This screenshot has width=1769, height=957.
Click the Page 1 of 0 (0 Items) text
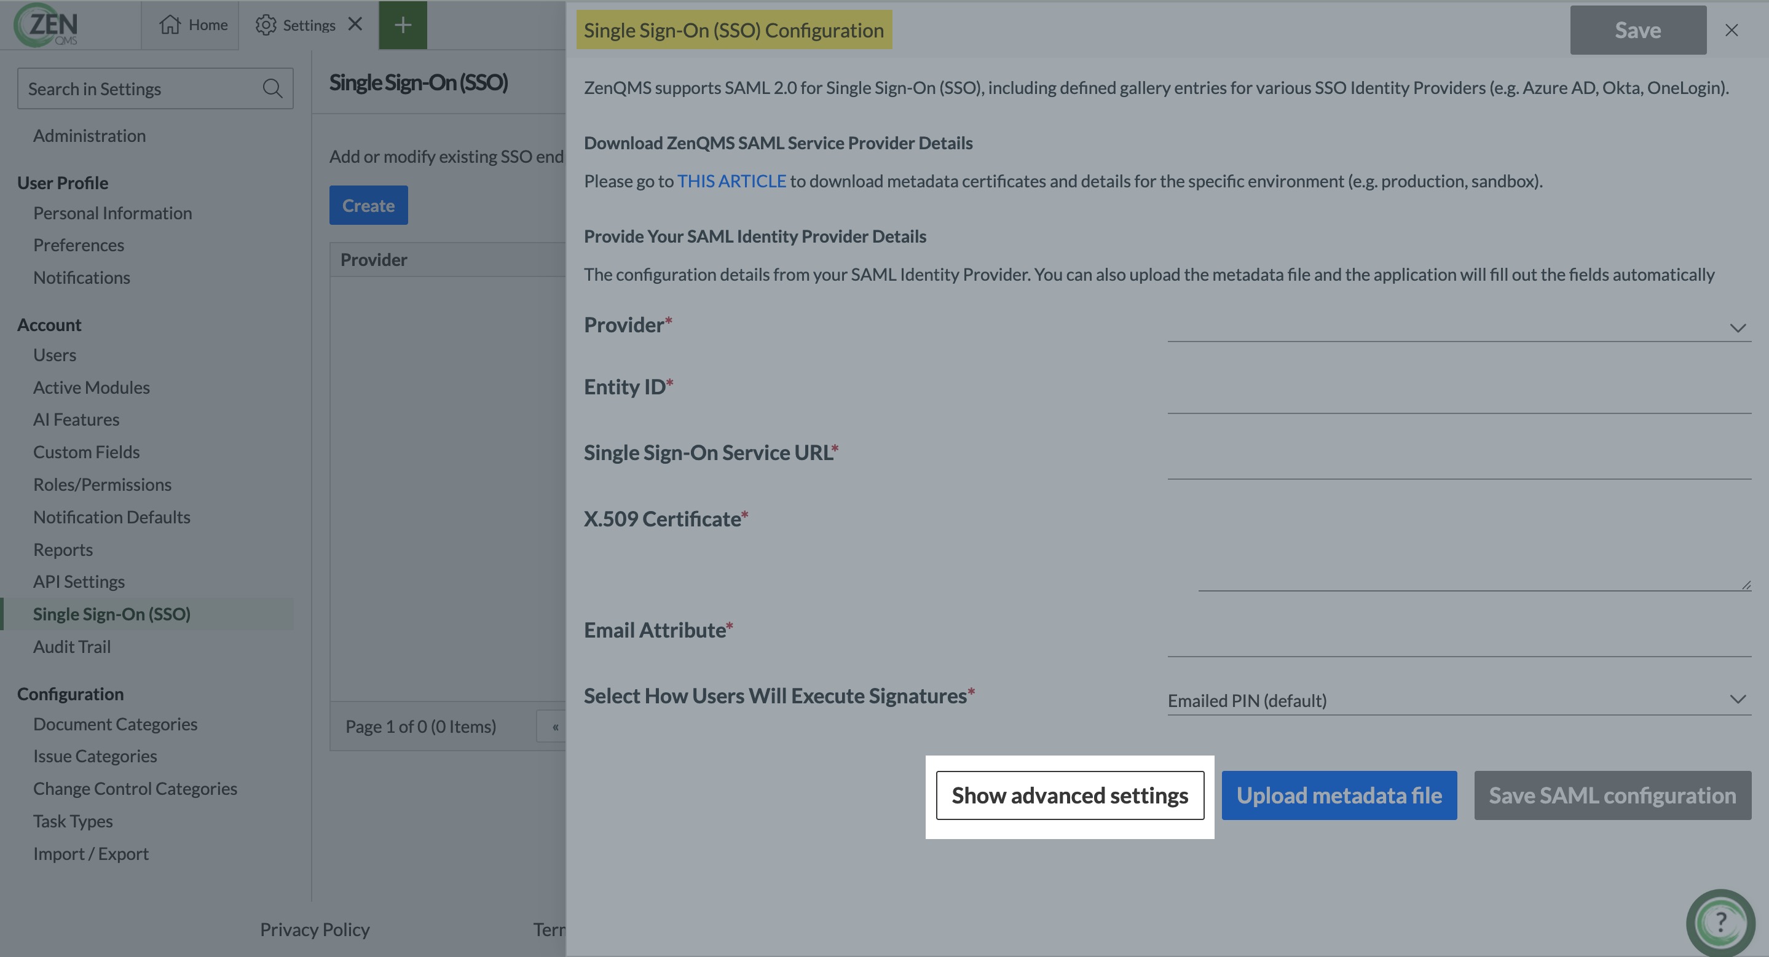[421, 726]
